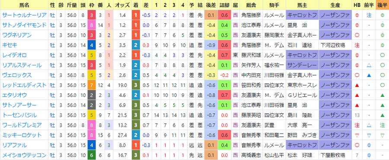Click the ワグネリアン horse name link
389x160 pixels.
pos(17,35)
